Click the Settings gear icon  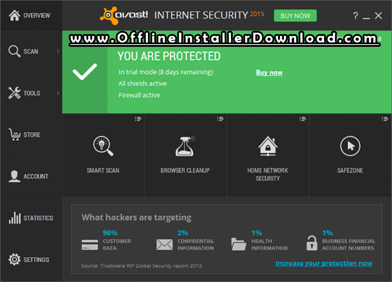click(x=15, y=259)
